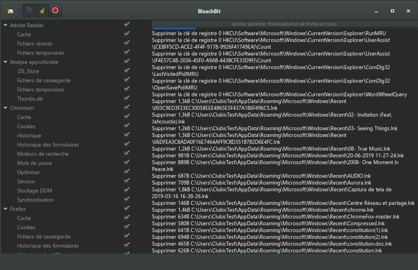Collapse the Adobe Reader tree group
This screenshot has height=270, width=418.
(x=6, y=25)
